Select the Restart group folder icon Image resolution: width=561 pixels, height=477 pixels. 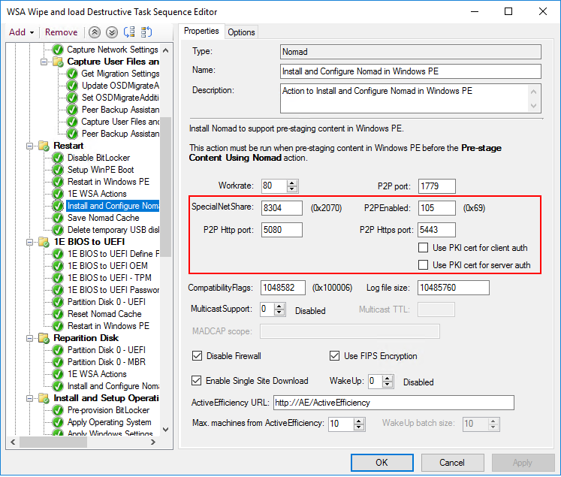click(x=44, y=146)
